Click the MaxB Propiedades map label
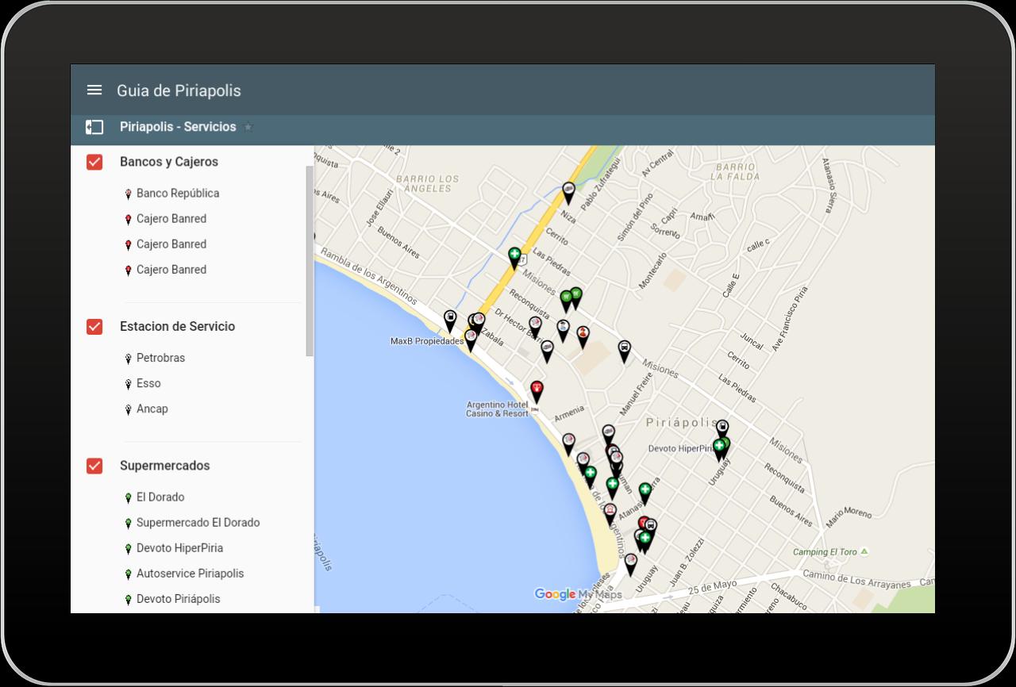 [x=427, y=341]
